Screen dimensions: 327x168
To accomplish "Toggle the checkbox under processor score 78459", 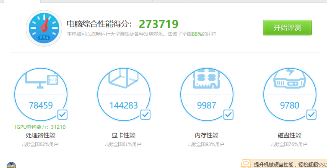I will pos(62,115).
